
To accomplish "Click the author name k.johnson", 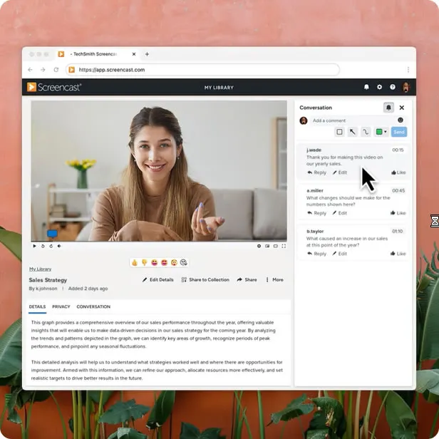I will [46, 289].
